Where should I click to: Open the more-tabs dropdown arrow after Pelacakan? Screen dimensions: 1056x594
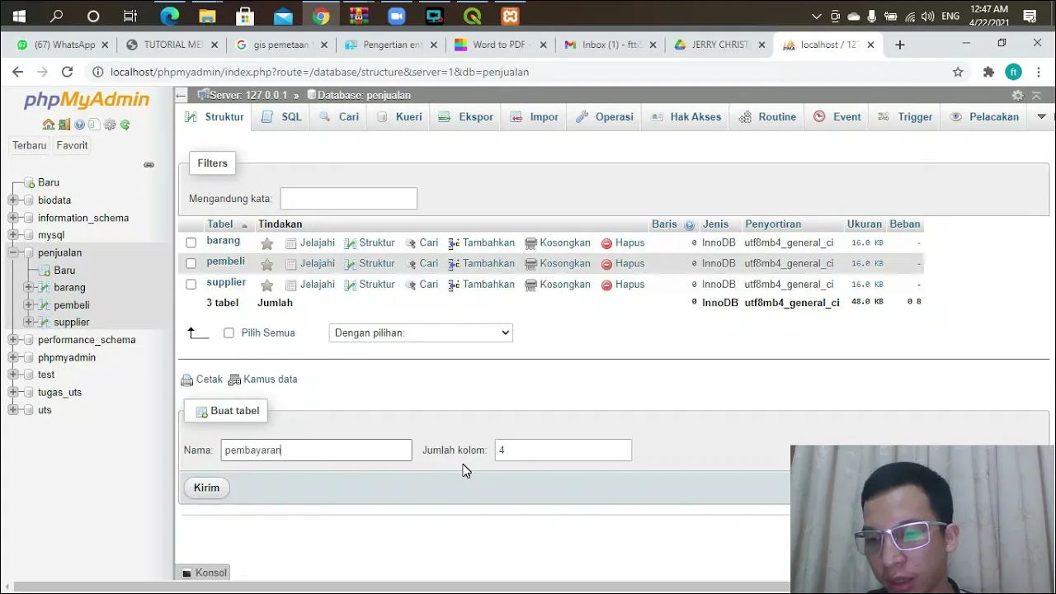(1041, 116)
